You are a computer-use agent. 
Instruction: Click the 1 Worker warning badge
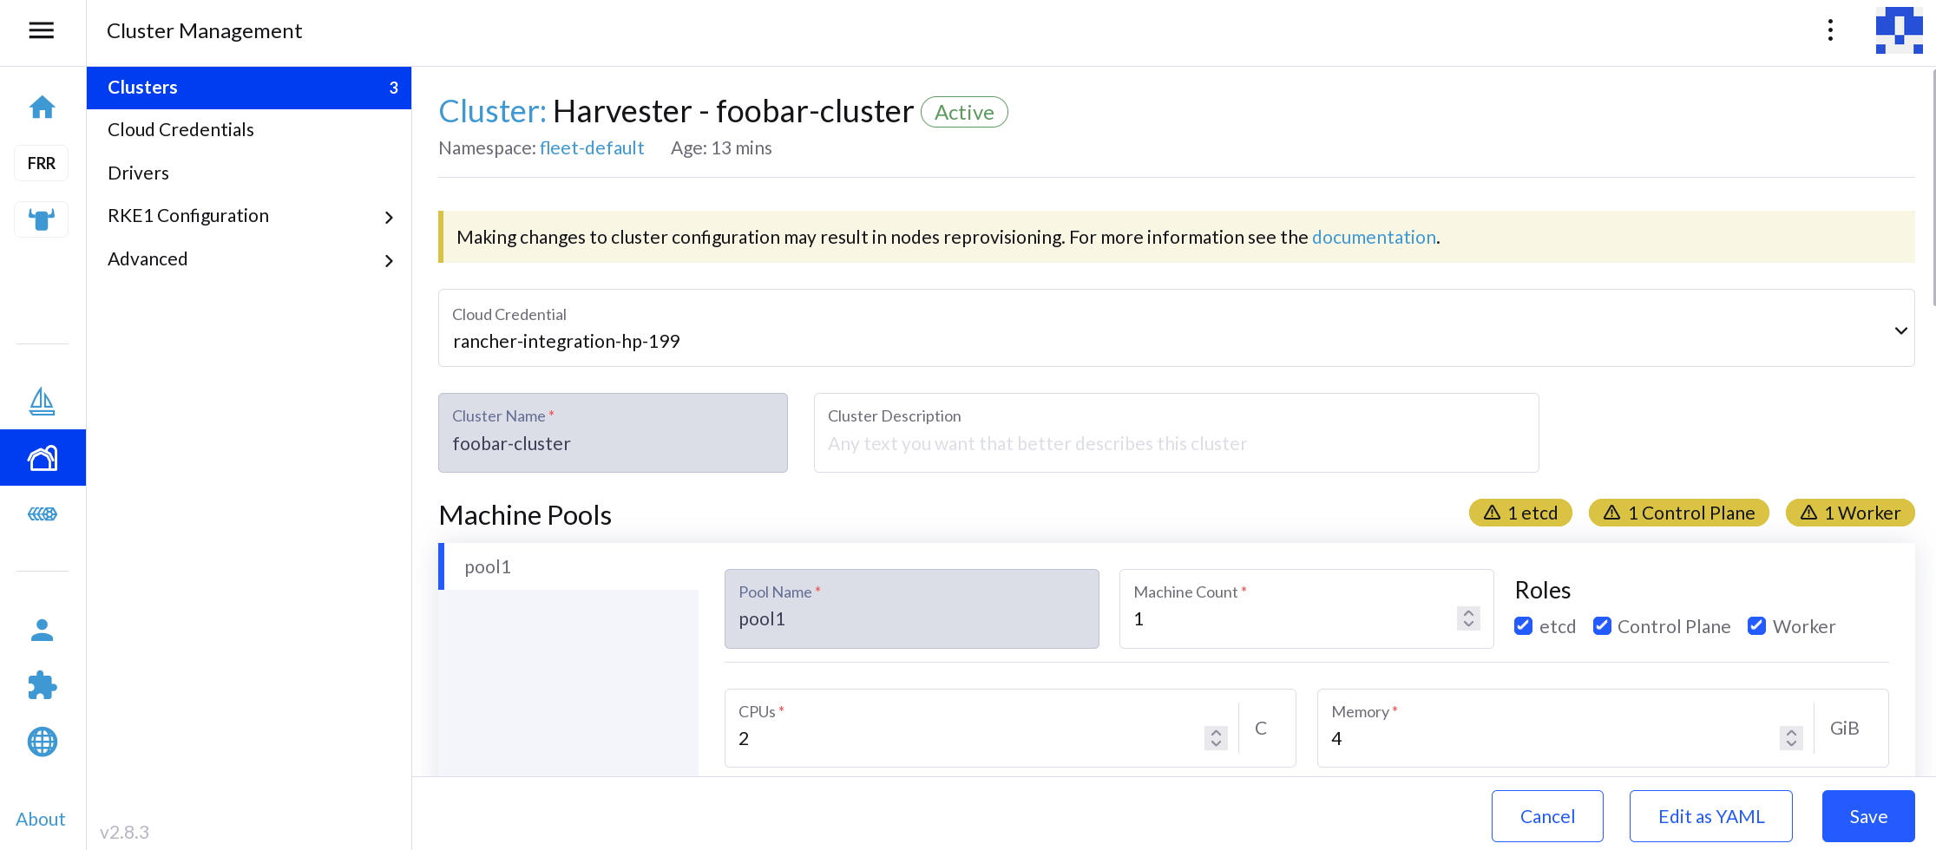[x=1850, y=513]
